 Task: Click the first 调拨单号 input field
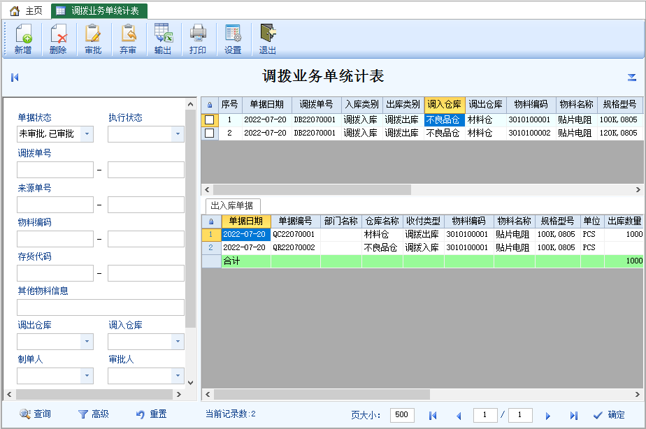tap(55, 170)
